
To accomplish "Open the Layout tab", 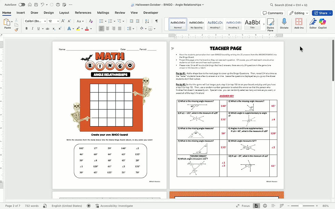I will [x=64, y=13].
